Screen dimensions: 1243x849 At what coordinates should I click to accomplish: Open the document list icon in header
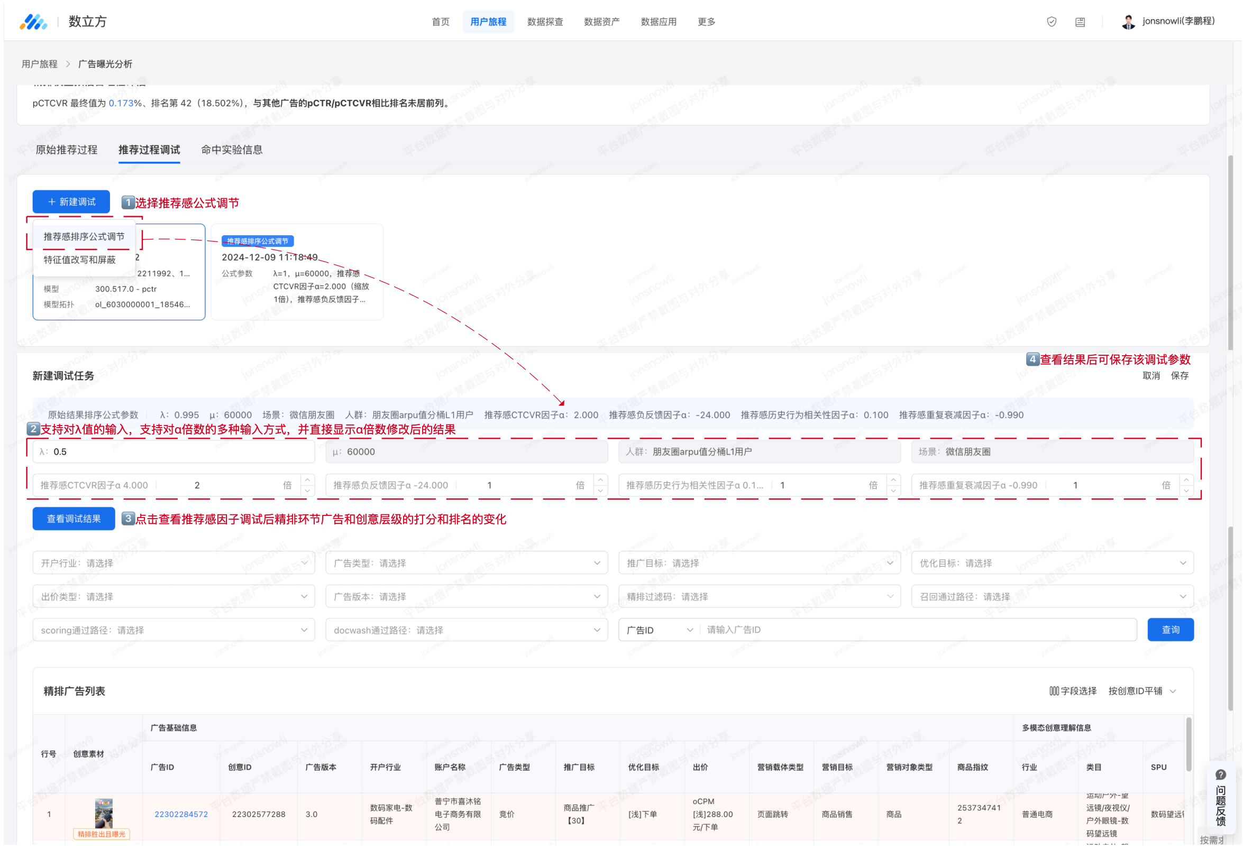click(x=1080, y=22)
